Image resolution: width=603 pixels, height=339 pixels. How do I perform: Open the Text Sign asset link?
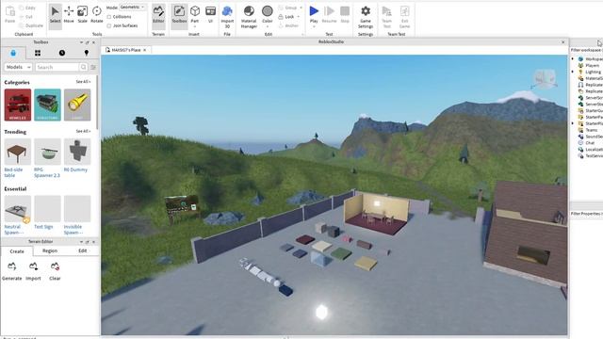pyautogui.click(x=43, y=227)
